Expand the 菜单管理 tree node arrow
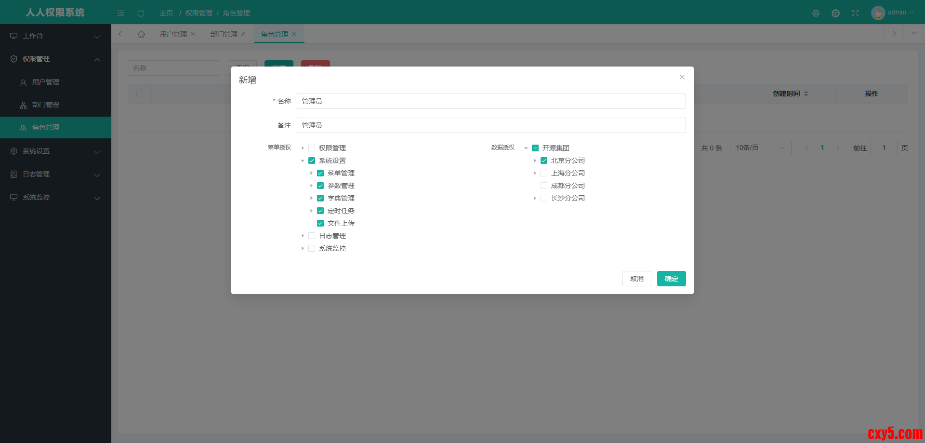The height and width of the screenshot is (443, 925). (x=311, y=173)
